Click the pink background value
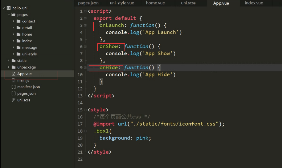 pyautogui.click(x=142, y=138)
